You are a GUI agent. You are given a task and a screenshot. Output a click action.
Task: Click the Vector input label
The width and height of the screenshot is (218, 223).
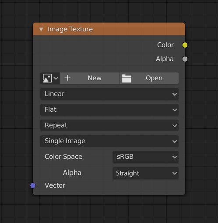point(55,185)
